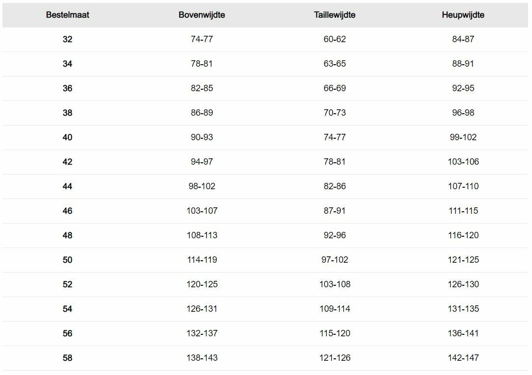
Task: Click Bovenwijdte value 90-93
Action: coord(202,137)
